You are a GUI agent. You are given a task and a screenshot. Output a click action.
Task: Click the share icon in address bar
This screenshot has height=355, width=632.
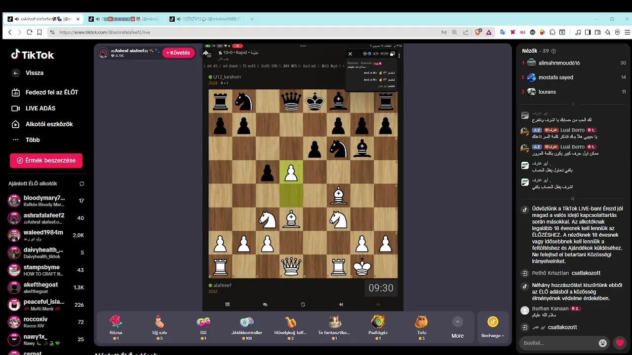tap(466, 32)
